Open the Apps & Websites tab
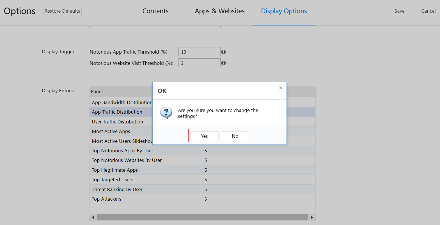440x225 pixels. (x=220, y=11)
